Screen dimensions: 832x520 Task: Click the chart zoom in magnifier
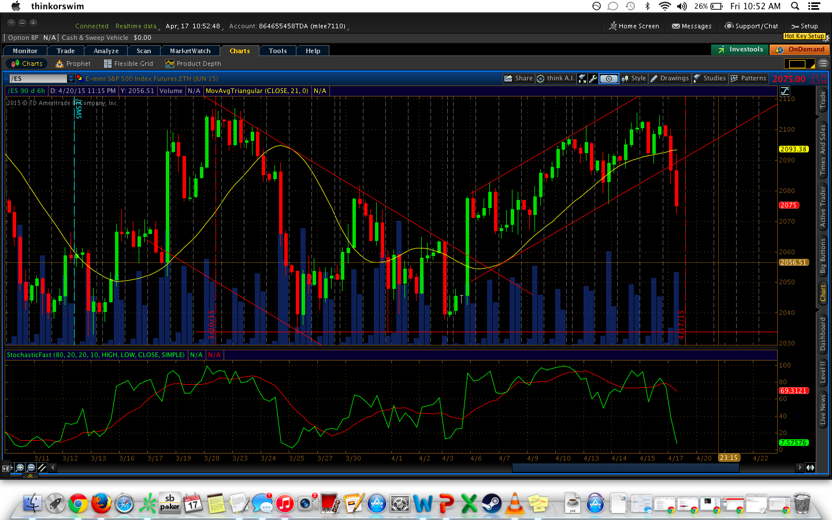pos(20,467)
